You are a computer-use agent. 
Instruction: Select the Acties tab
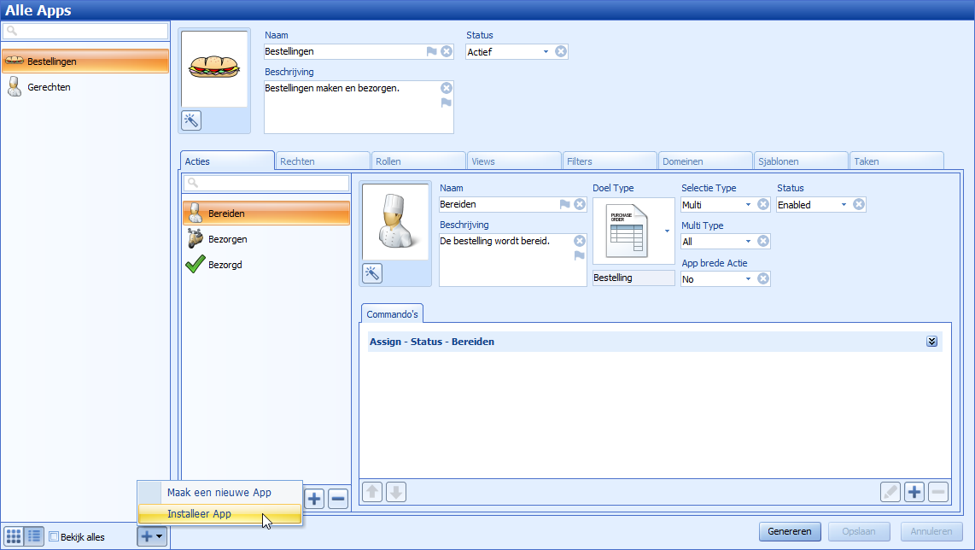pos(227,161)
